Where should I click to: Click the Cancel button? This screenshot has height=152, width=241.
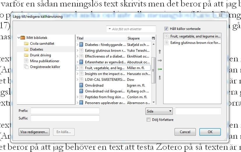click(185, 132)
